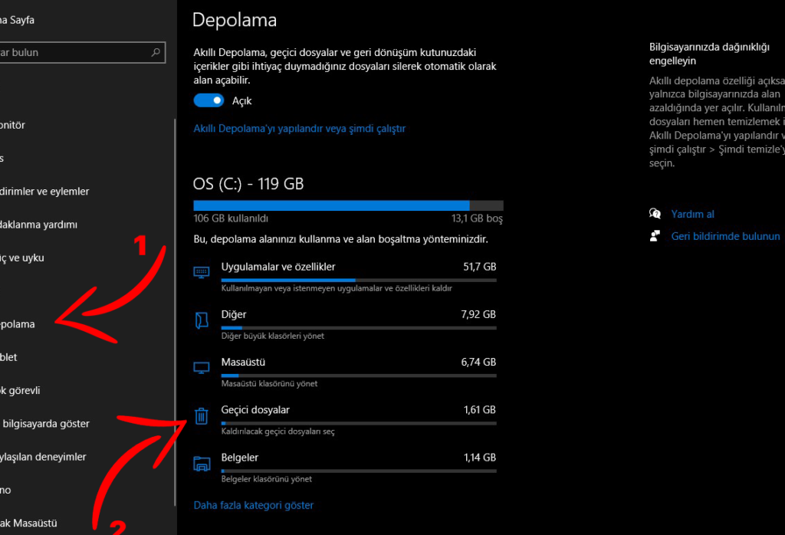Click Belgeler klasörünü yönet
The image size is (785, 535).
(265, 478)
